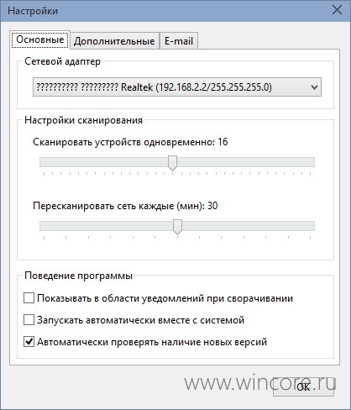Click the rescan interval slider thumb

(x=177, y=227)
